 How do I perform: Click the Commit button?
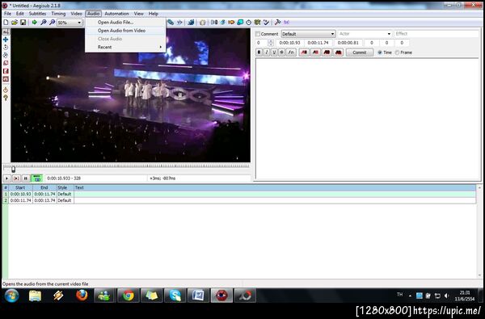tap(360, 52)
